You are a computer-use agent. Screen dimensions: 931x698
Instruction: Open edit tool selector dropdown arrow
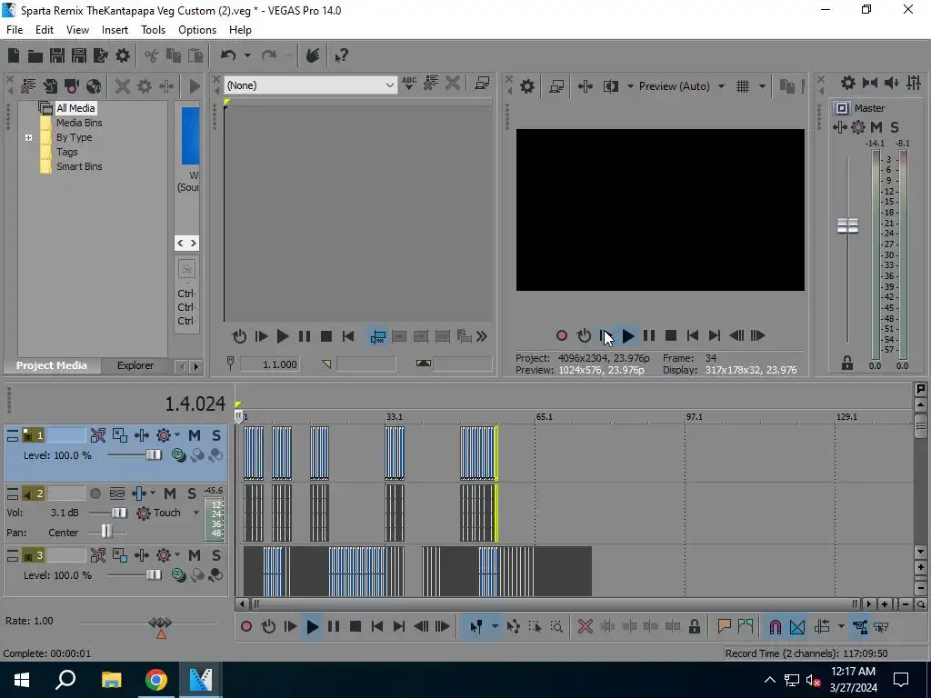click(494, 627)
